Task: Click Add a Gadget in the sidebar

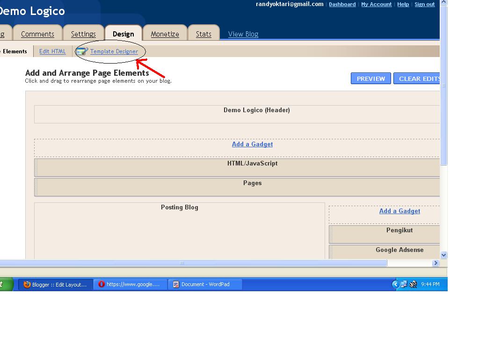Action: (399, 211)
